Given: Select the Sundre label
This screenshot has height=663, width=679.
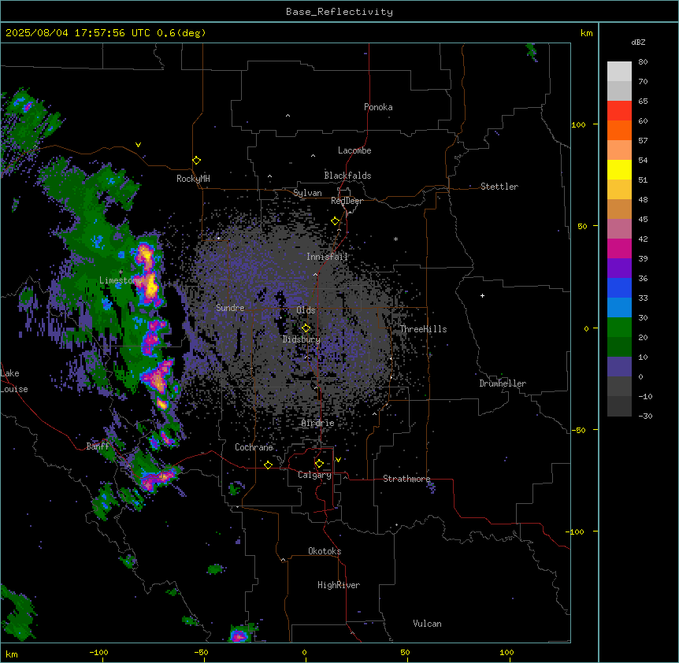Looking at the screenshot, I should 230,308.
